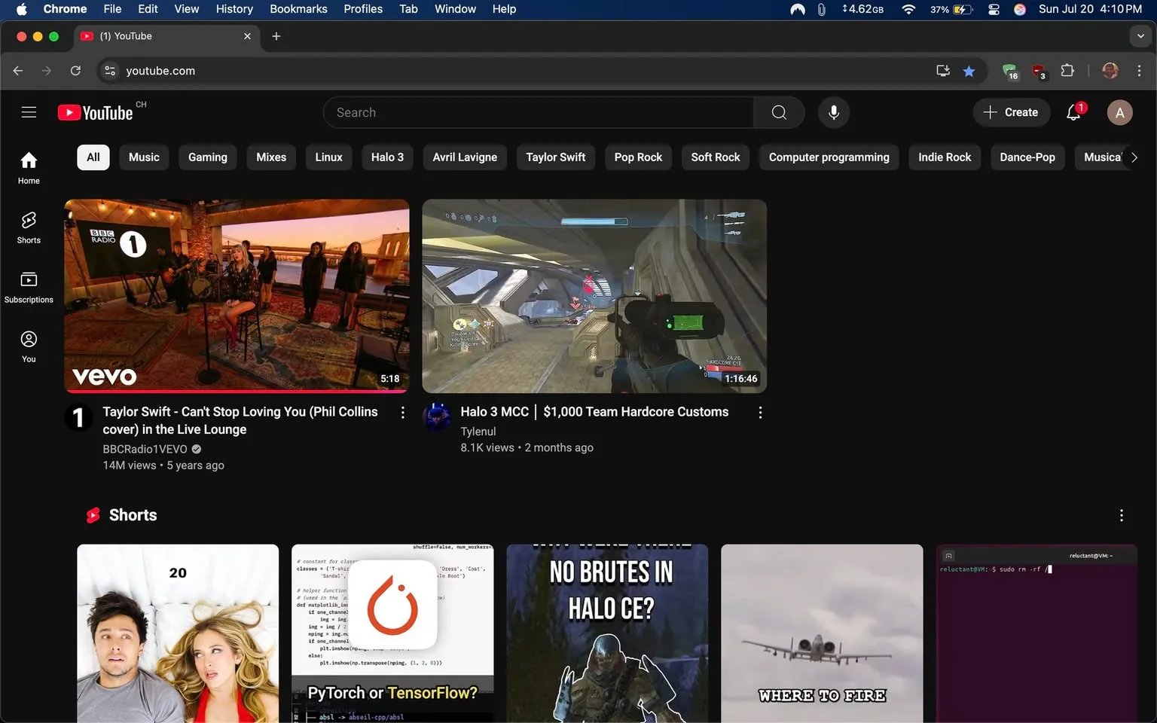Image resolution: width=1157 pixels, height=723 pixels.
Task: Click the chevron to scroll filter chips
Action: [1134, 157]
